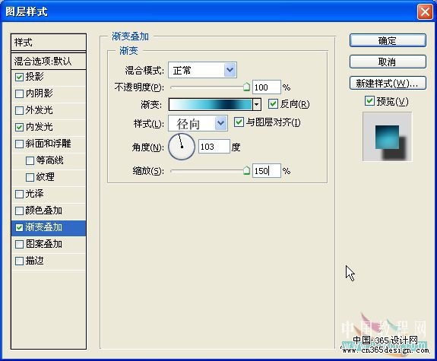Click the 取消 cancel button
The width and height of the screenshot is (437, 361).
[388, 62]
